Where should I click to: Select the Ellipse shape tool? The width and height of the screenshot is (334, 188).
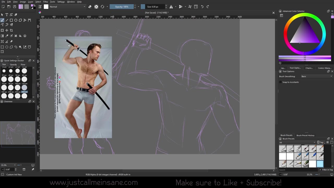(x=16, y=20)
